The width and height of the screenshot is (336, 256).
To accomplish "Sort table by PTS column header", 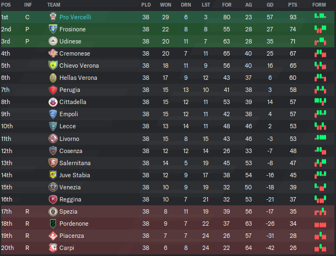I will pyautogui.click(x=293, y=5).
